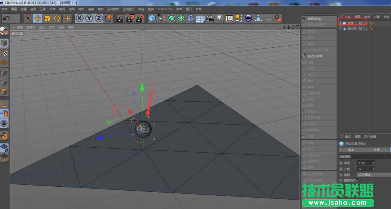Open 文件 menu in main menu bar

[4, 9]
